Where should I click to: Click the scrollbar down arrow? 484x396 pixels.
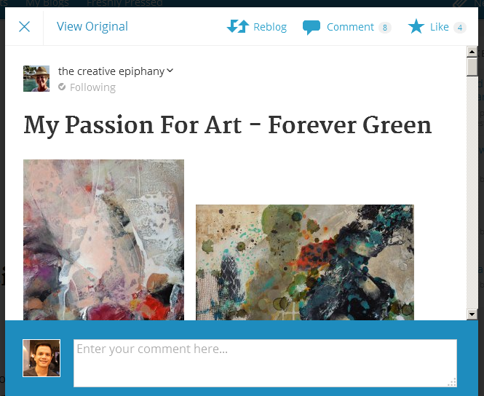click(x=472, y=314)
